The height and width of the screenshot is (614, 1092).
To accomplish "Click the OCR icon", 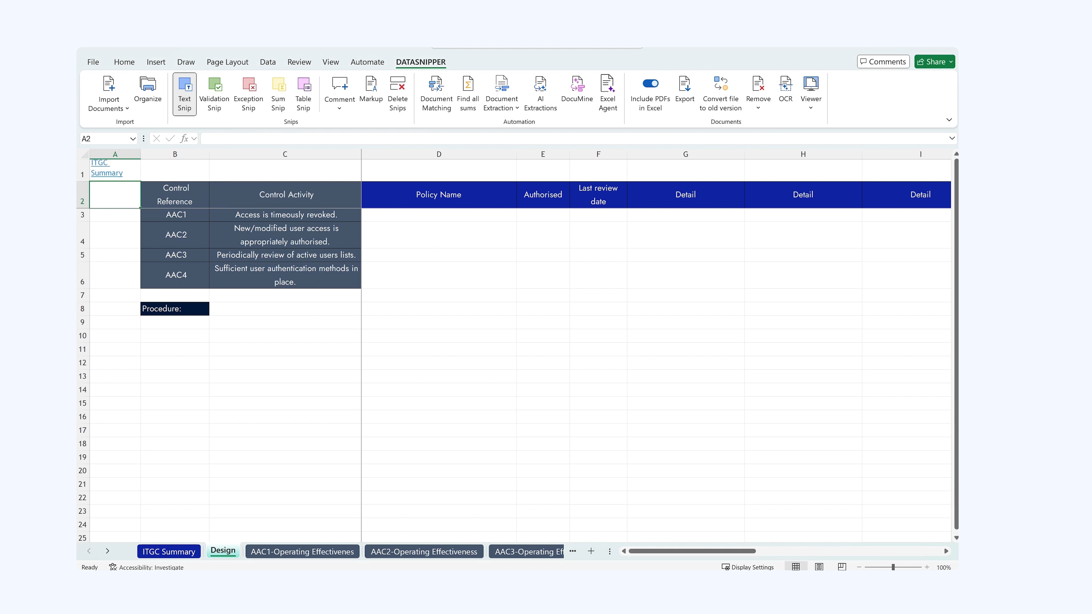I will (785, 90).
